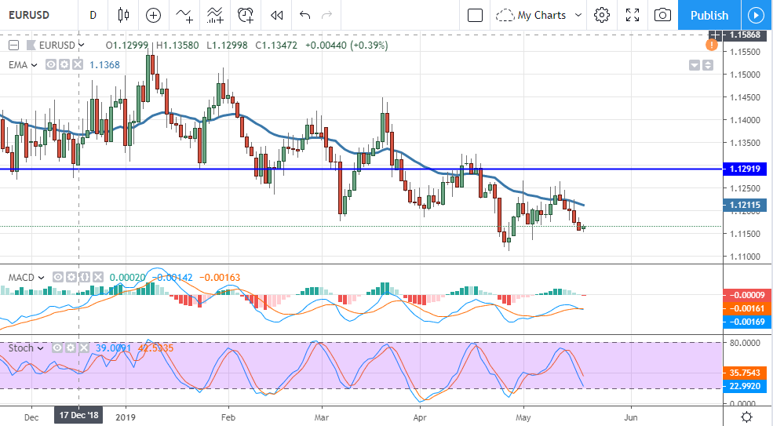This screenshot has height=426, width=773.
Task: Toggle MACD indicator visibility
Action: 59,277
